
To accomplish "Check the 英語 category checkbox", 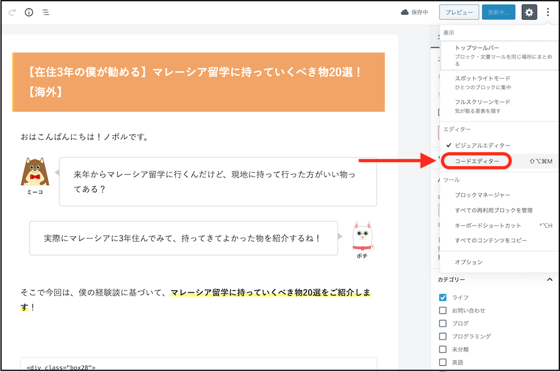I will pos(443,362).
